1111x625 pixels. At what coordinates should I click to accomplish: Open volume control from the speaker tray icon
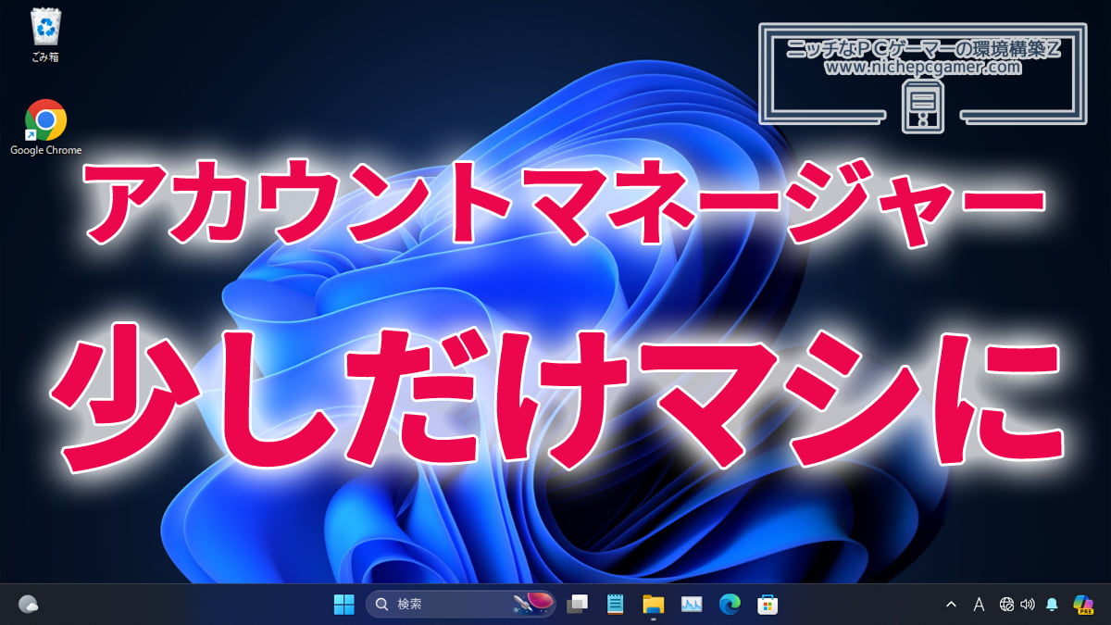(x=1027, y=605)
